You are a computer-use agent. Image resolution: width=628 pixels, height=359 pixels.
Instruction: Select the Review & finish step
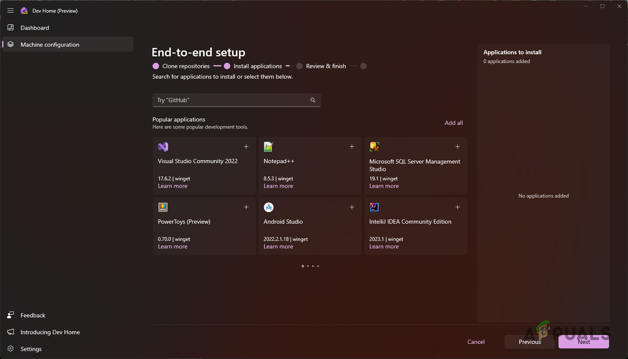pos(326,66)
